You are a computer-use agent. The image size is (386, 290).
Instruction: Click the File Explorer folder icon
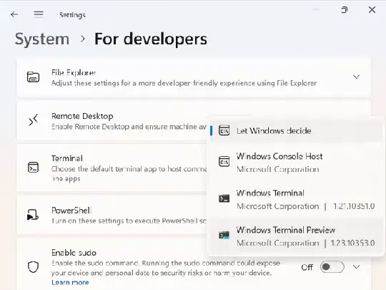pos(33,77)
